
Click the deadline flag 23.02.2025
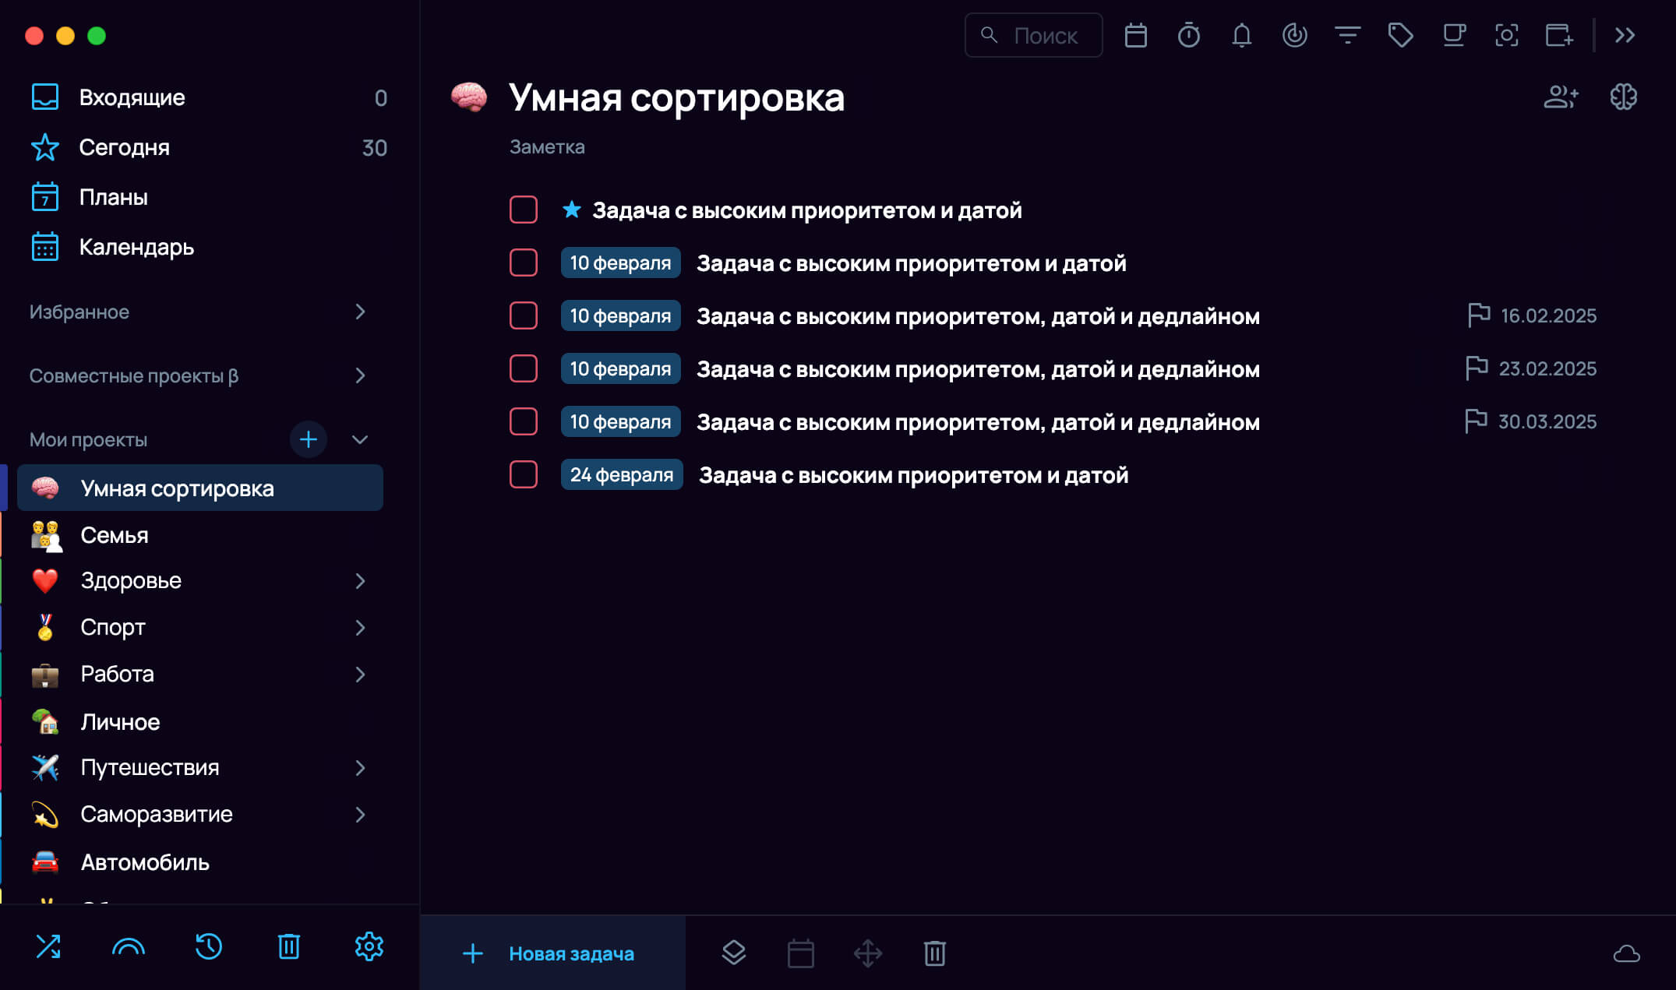pyautogui.click(x=1530, y=368)
